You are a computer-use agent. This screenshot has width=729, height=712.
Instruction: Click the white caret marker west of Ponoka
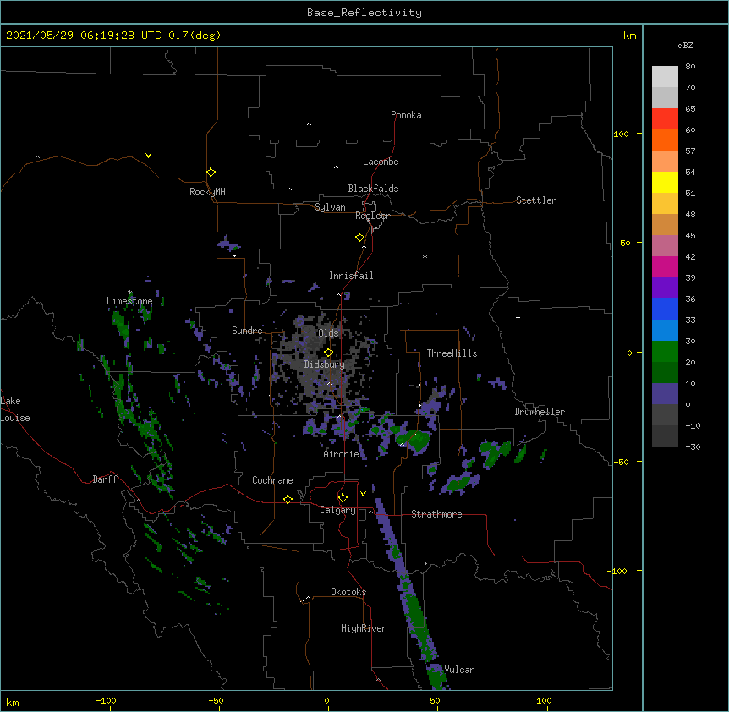(309, 124)
